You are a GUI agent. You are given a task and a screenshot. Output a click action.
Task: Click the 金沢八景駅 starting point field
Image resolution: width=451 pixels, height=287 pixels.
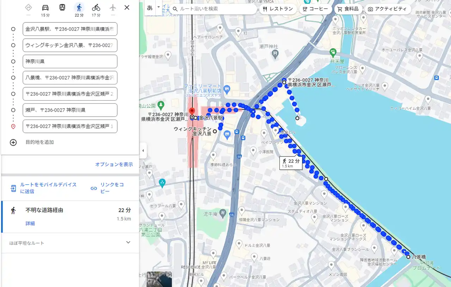click(x=70, y=29)
